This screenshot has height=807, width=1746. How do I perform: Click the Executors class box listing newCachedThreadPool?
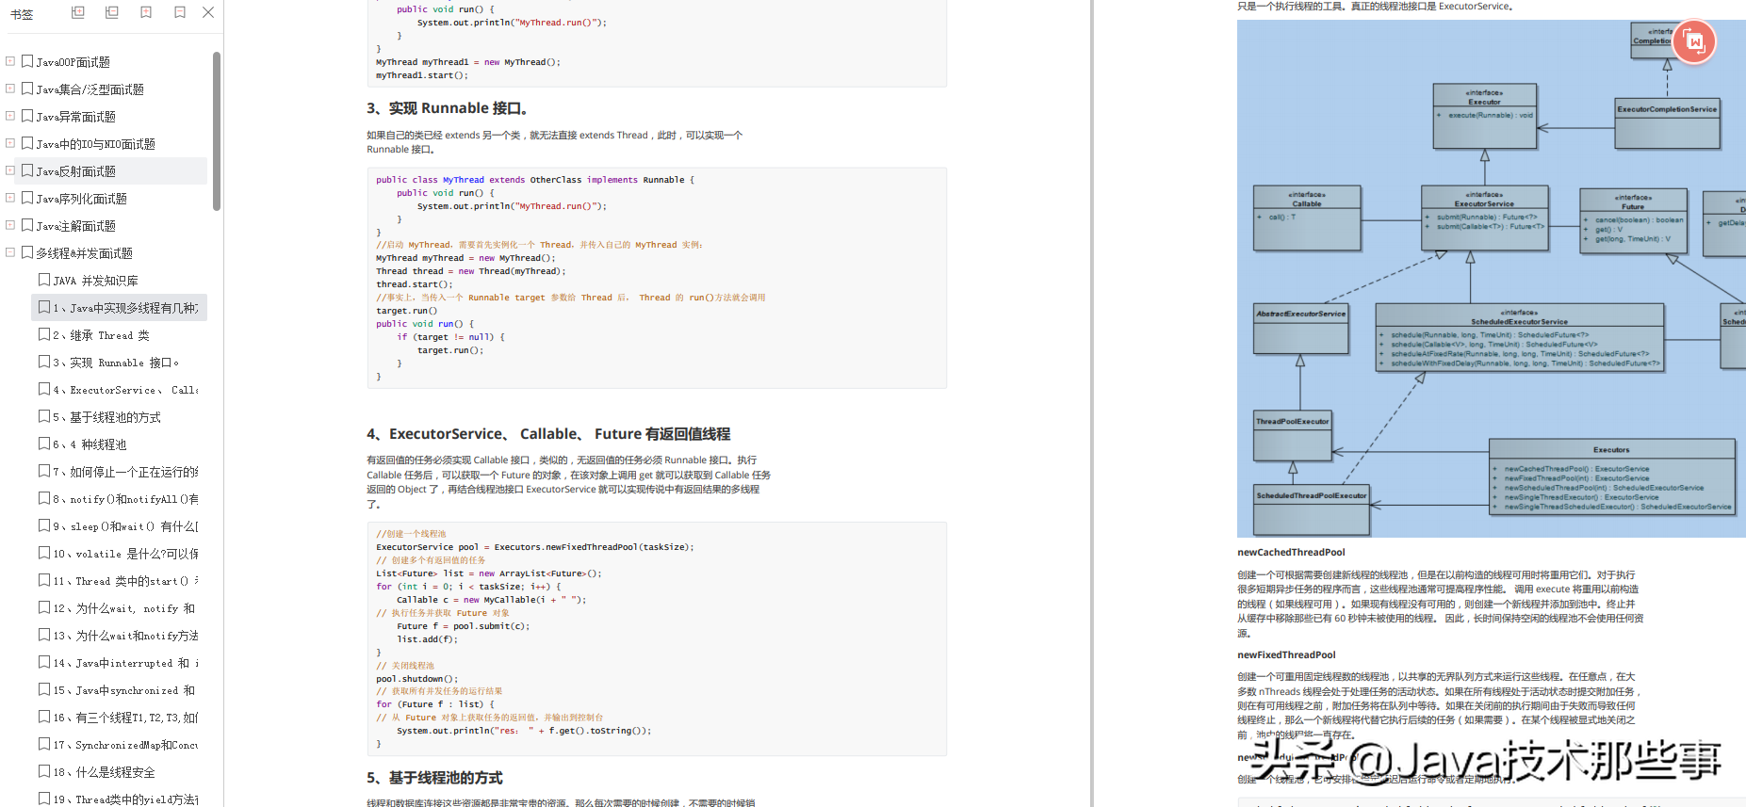[x=1611, y=476]
